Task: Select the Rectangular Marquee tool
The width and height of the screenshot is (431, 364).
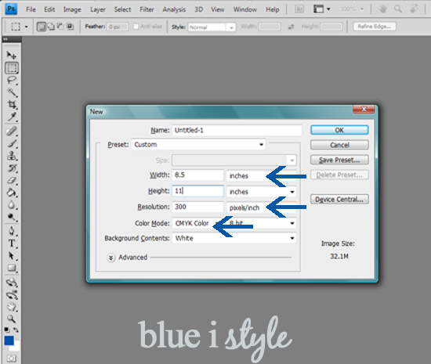Action: point(12,68)
